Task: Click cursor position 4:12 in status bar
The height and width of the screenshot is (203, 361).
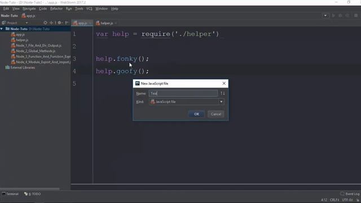Action: pyautogui.click(x=324, y=200)
